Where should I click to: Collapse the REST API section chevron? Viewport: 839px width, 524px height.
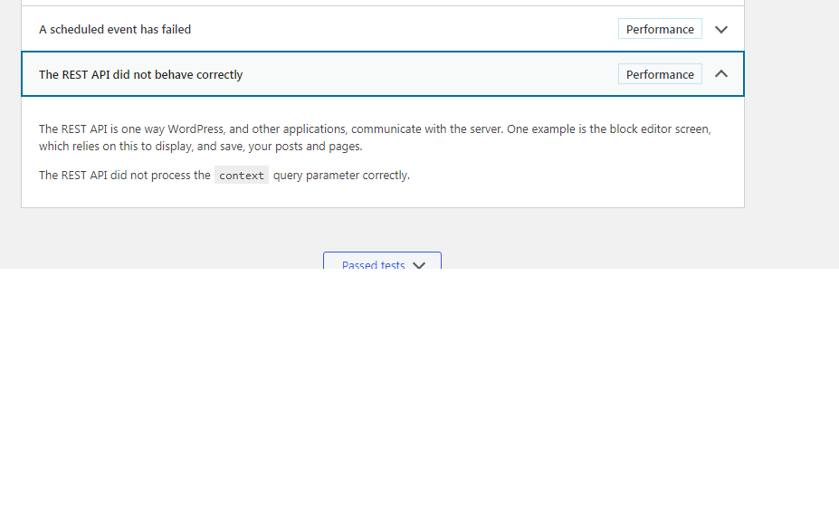pyautogui.click(x=720, y=74)
